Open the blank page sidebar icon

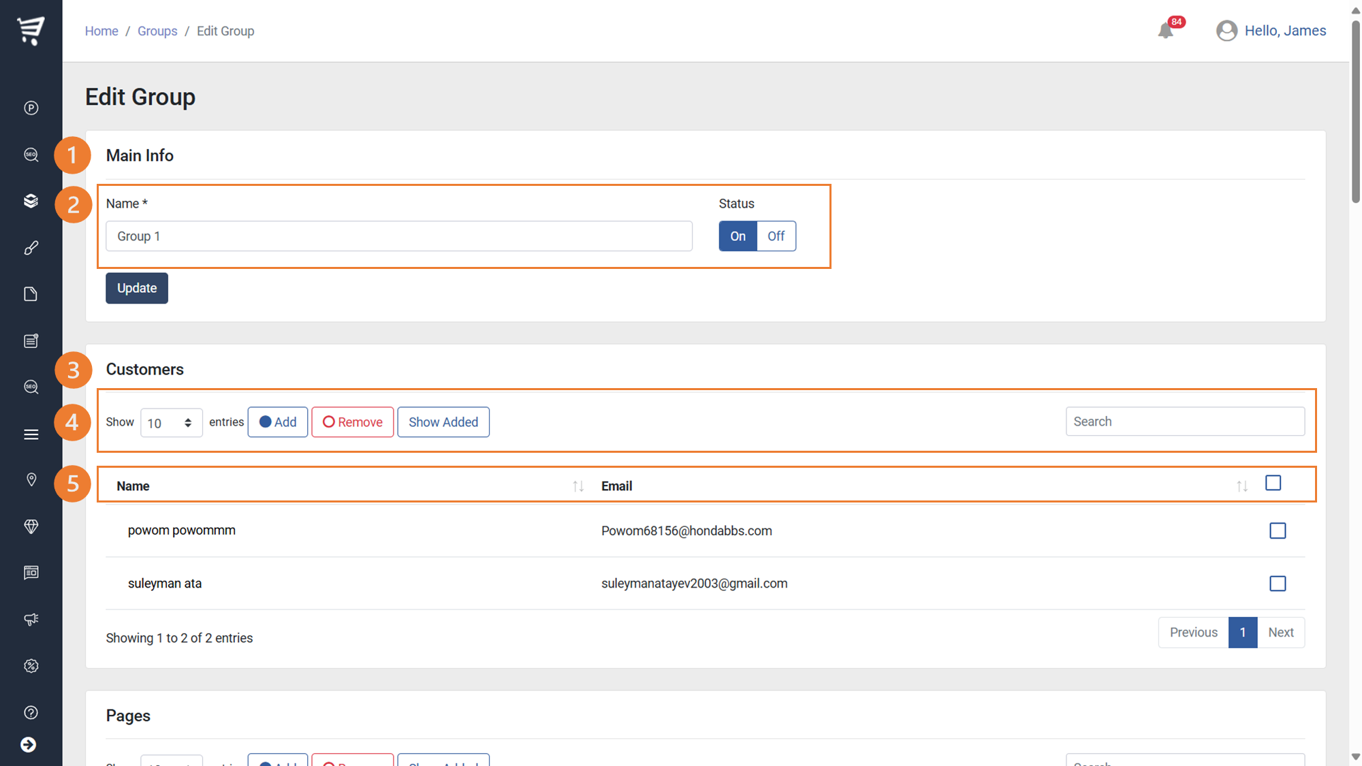coord(31,294)
